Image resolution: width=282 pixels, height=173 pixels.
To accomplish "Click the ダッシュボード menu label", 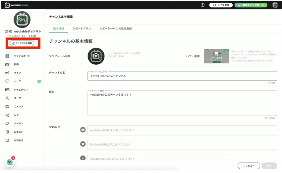I will tap(22, 56).
